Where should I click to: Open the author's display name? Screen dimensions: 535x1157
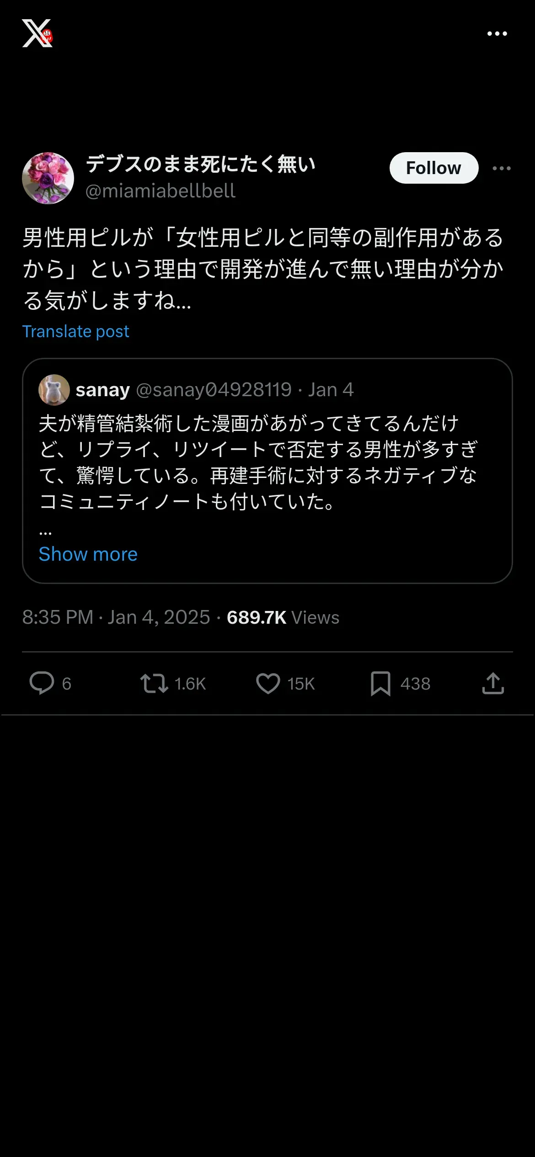click(x=201, y=164)
